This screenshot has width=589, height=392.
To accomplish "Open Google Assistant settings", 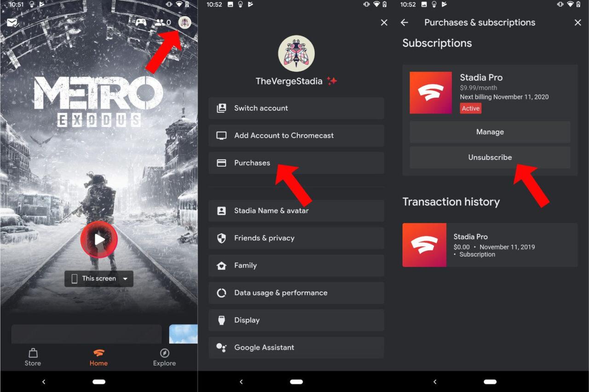I will [x=296, y=347].
